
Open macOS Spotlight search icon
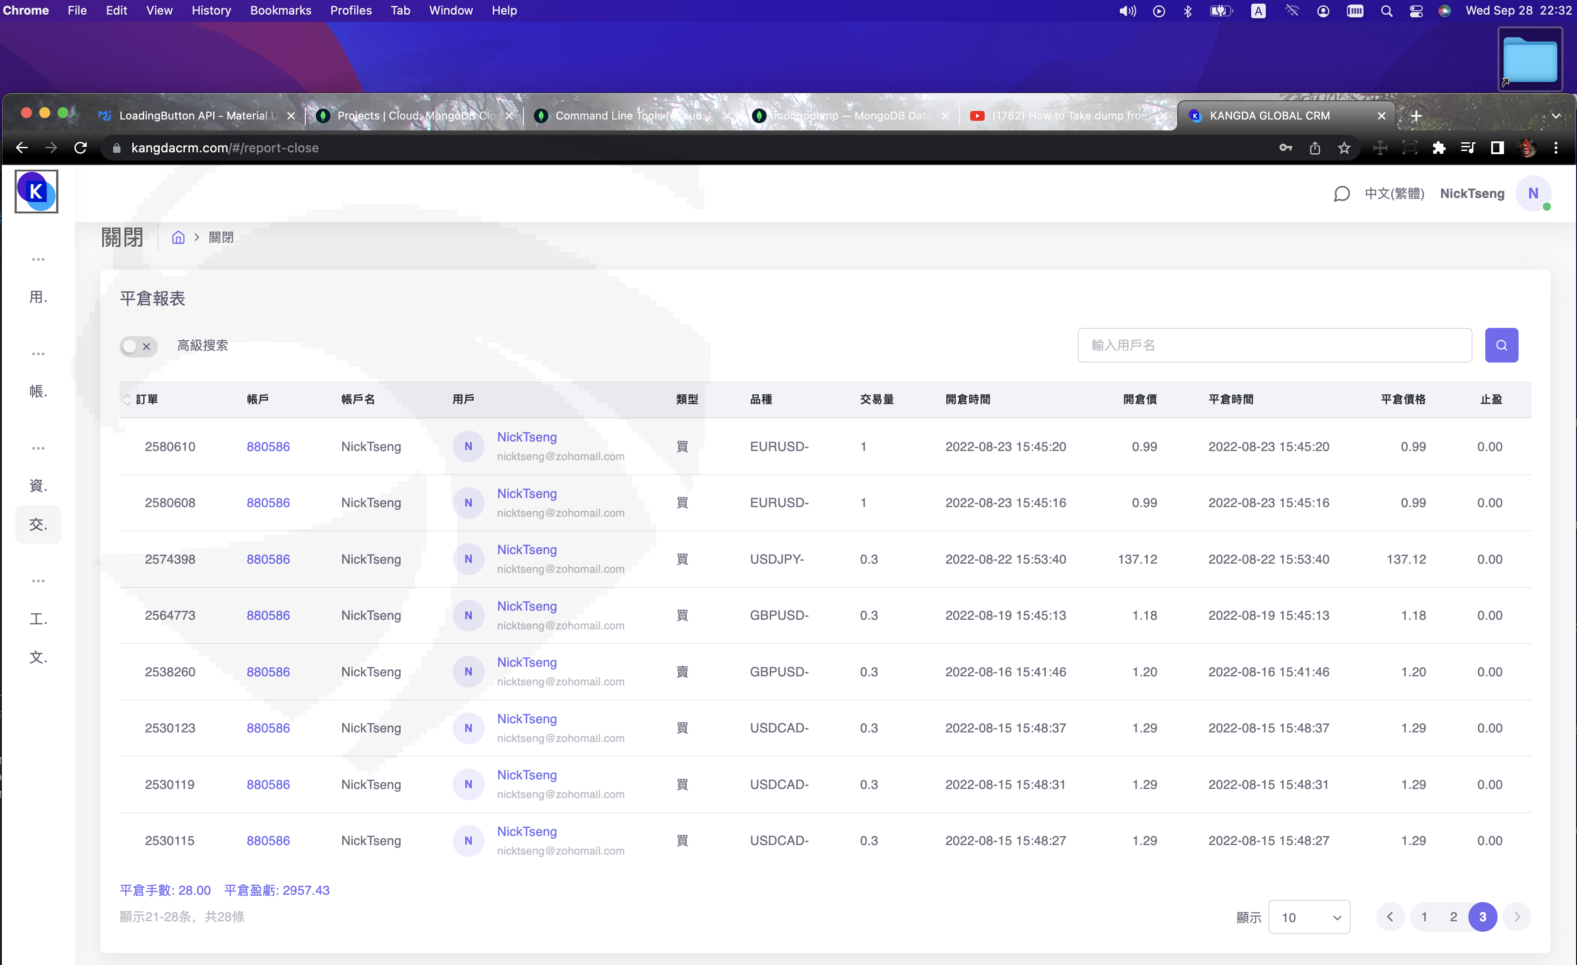click(x=1386, y=11)
